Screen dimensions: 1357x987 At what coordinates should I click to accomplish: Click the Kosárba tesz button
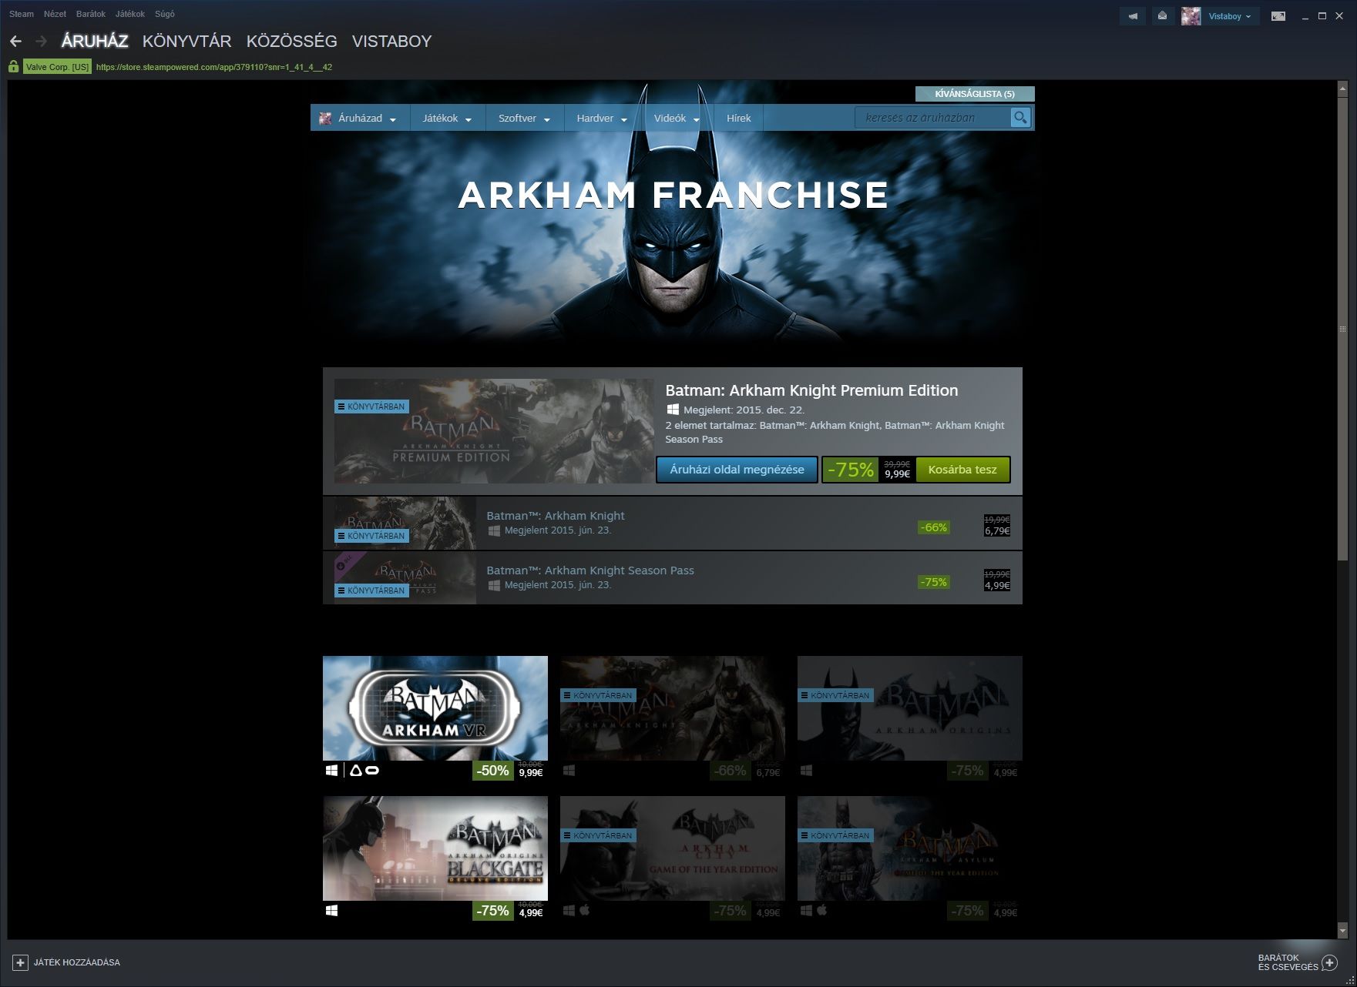coord(962,470)
